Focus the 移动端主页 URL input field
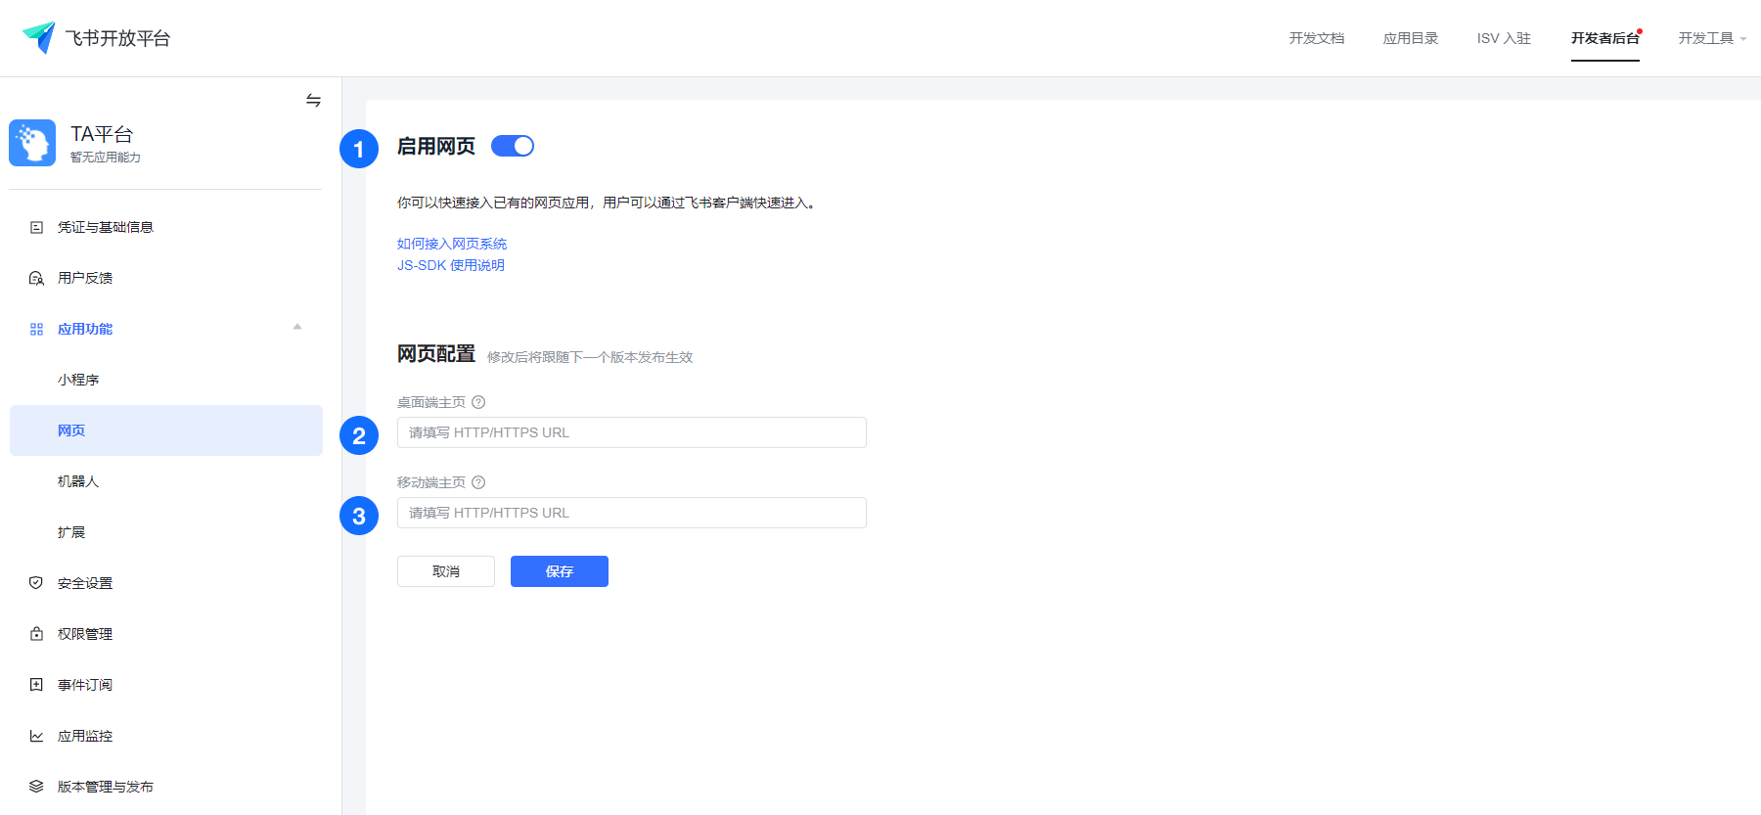1761x815 pixels. (x=632, y=513)
